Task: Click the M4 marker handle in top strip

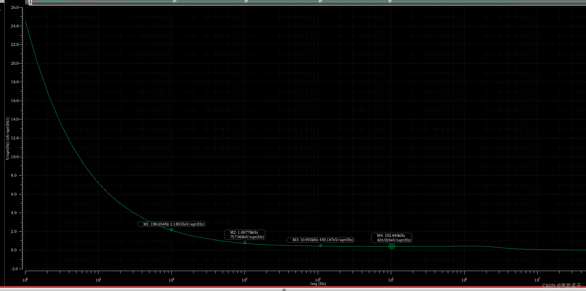Action: tap(390, 1)
